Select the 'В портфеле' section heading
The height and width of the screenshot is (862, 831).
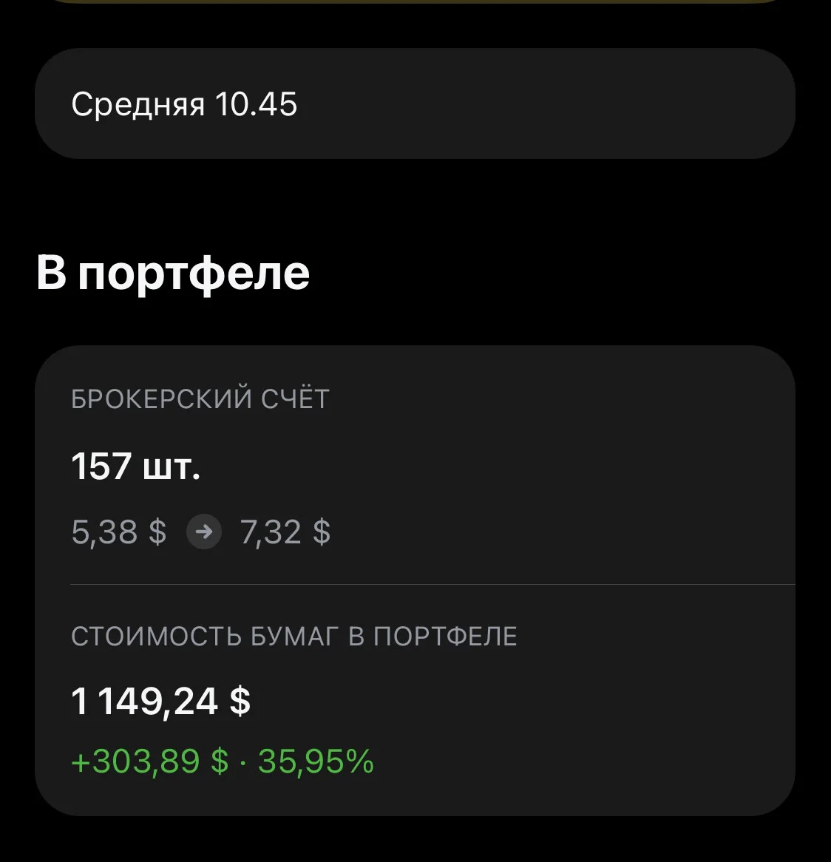click(x=173, y=273)
